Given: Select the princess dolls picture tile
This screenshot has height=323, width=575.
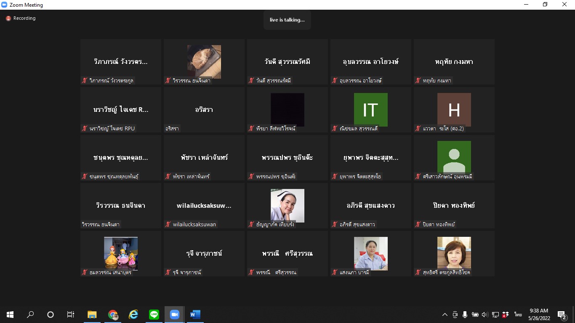Looking at the screenshot, I should pos(121,253).
